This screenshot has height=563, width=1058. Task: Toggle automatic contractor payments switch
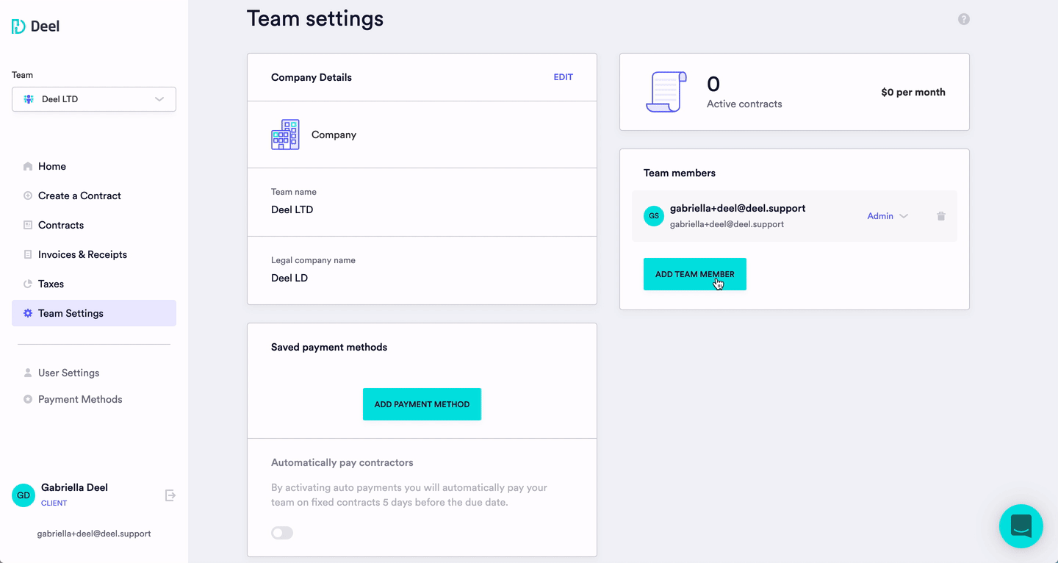click(x=282, y=533)
